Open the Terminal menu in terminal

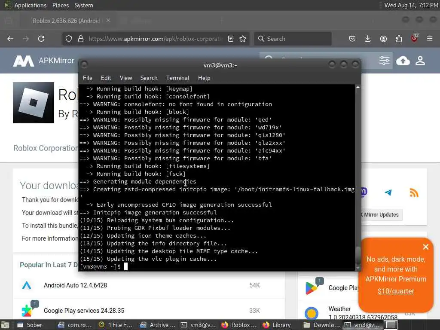177,78
